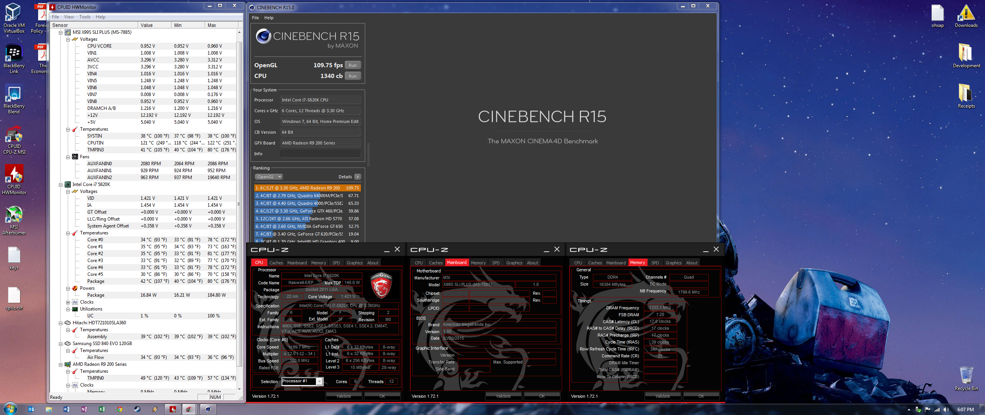Select ranking entry Quadro K4000M 67.71
Viewport: 985px width, 415px height.
click(307, 196)
